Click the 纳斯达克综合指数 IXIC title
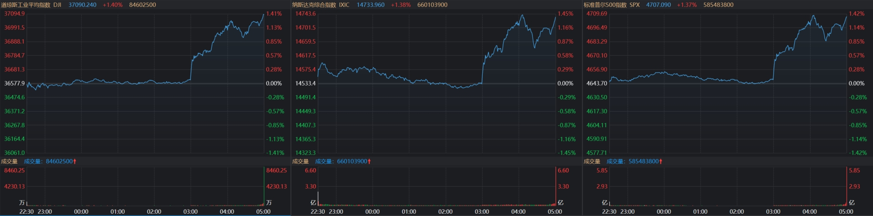Screen dimensions: 873x216 [321, 5]
